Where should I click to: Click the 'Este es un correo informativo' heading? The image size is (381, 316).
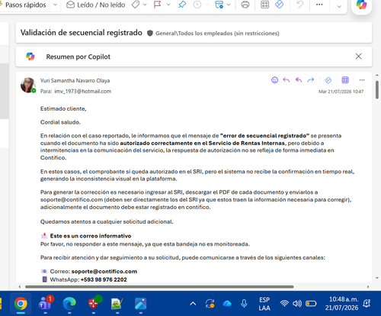[91, 236]
